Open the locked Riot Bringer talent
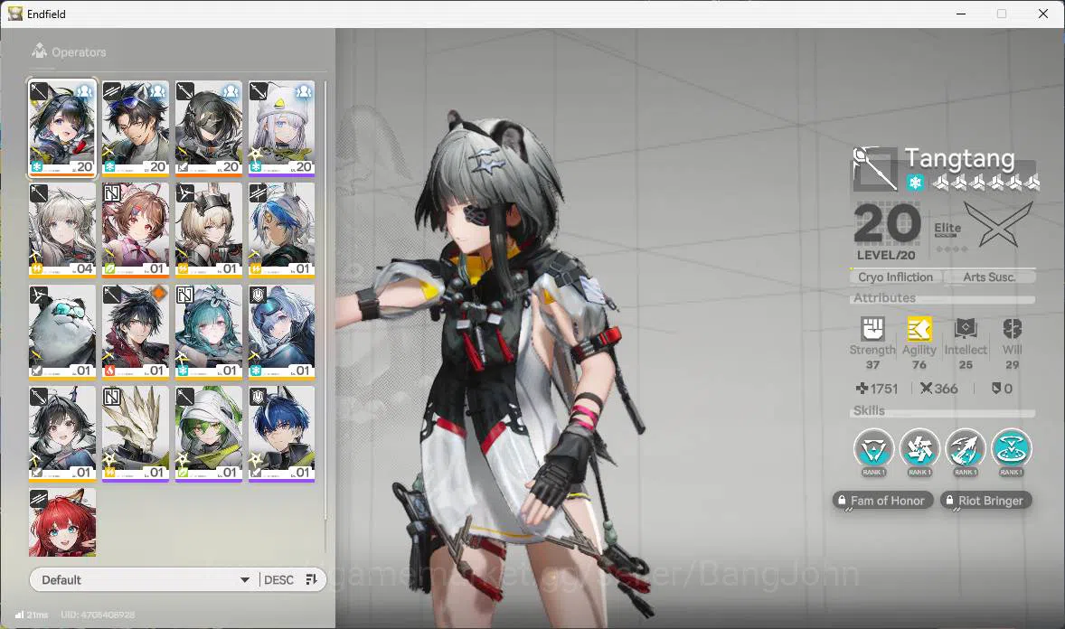1065x629 pixels. point(986,501)
